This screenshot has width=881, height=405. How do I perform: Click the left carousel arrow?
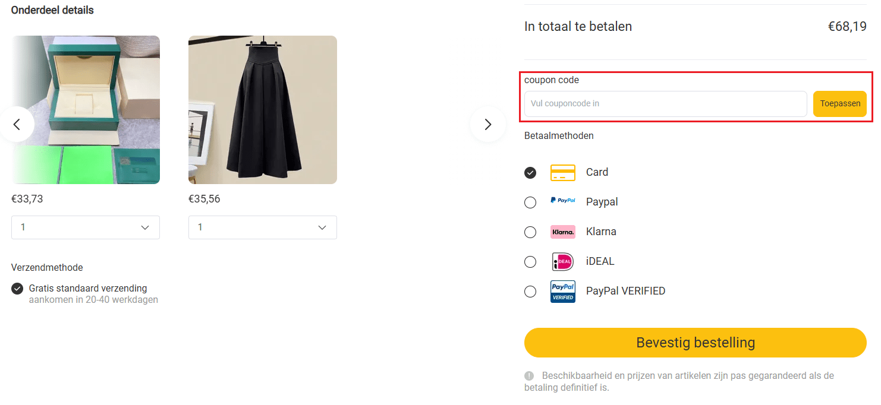coord(17,124)
